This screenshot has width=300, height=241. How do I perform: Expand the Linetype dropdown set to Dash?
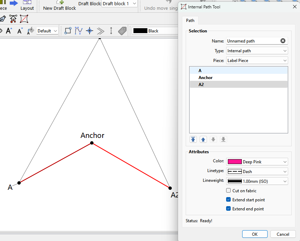click(257, 171)
